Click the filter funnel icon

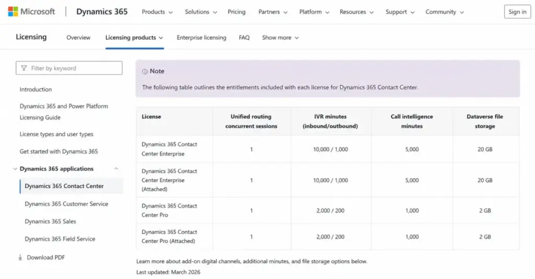click(24, 68)
